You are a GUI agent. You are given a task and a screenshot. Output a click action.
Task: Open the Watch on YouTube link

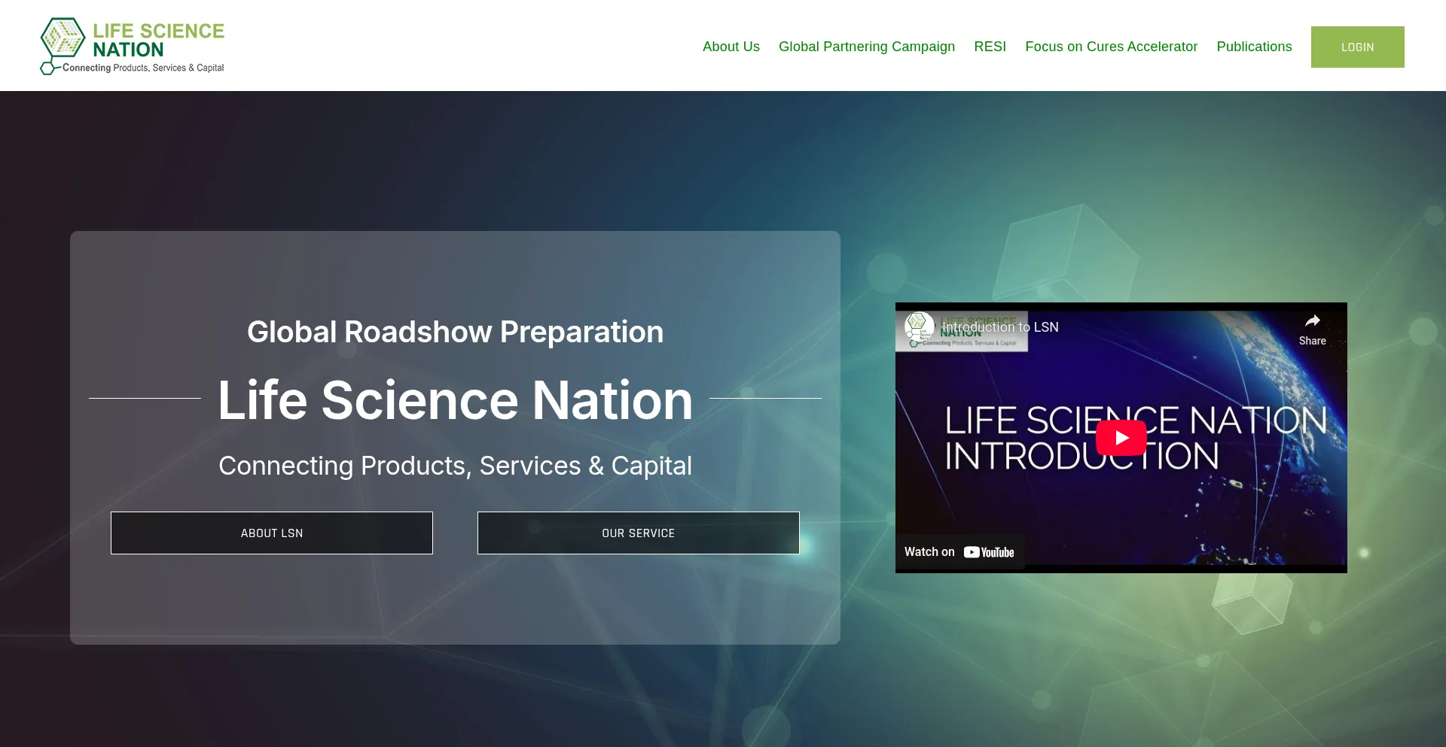tap(959, 551)
